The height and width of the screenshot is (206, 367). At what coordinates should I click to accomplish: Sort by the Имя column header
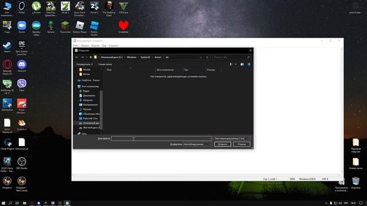click(x=109, y=70)
